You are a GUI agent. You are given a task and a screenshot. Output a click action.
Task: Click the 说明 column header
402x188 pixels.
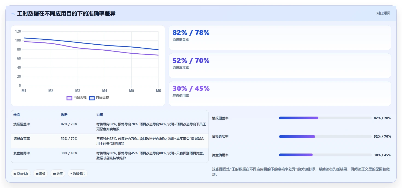click(100, 115)
